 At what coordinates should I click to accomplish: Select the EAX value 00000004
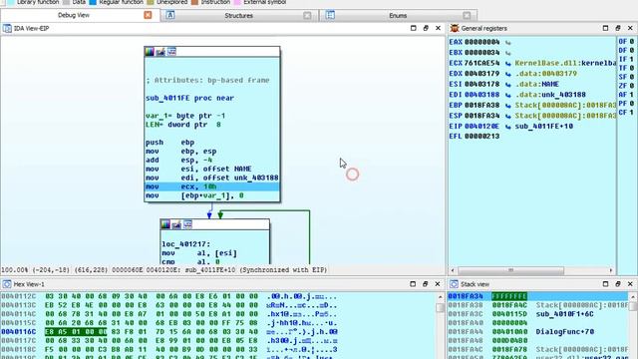coord(481,42)
